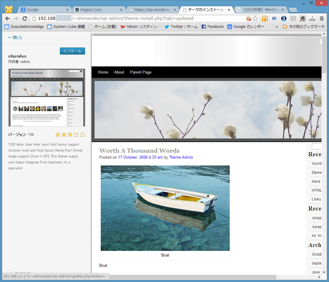Switch to the Nagios Core tab
This screenshot has width=329, height=282.
[x=98, y=10]
